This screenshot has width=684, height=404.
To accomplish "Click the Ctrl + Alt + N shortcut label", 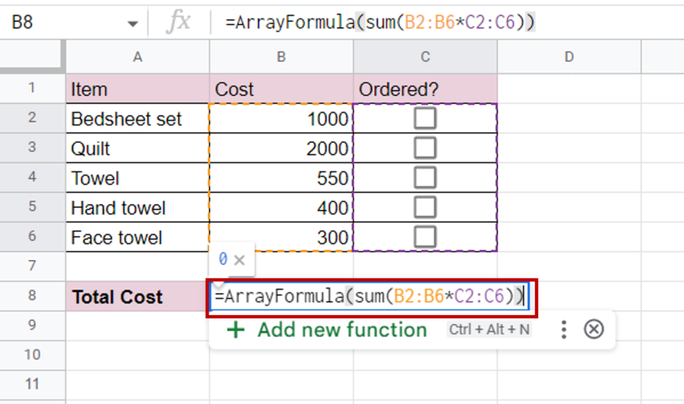I will 488,329.
